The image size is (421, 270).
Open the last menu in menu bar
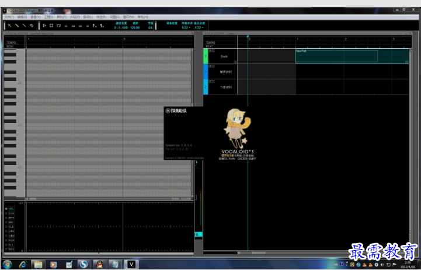(142, 17)
